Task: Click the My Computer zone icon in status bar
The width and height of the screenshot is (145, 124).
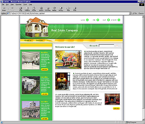Action: click(x=126, y=122)
